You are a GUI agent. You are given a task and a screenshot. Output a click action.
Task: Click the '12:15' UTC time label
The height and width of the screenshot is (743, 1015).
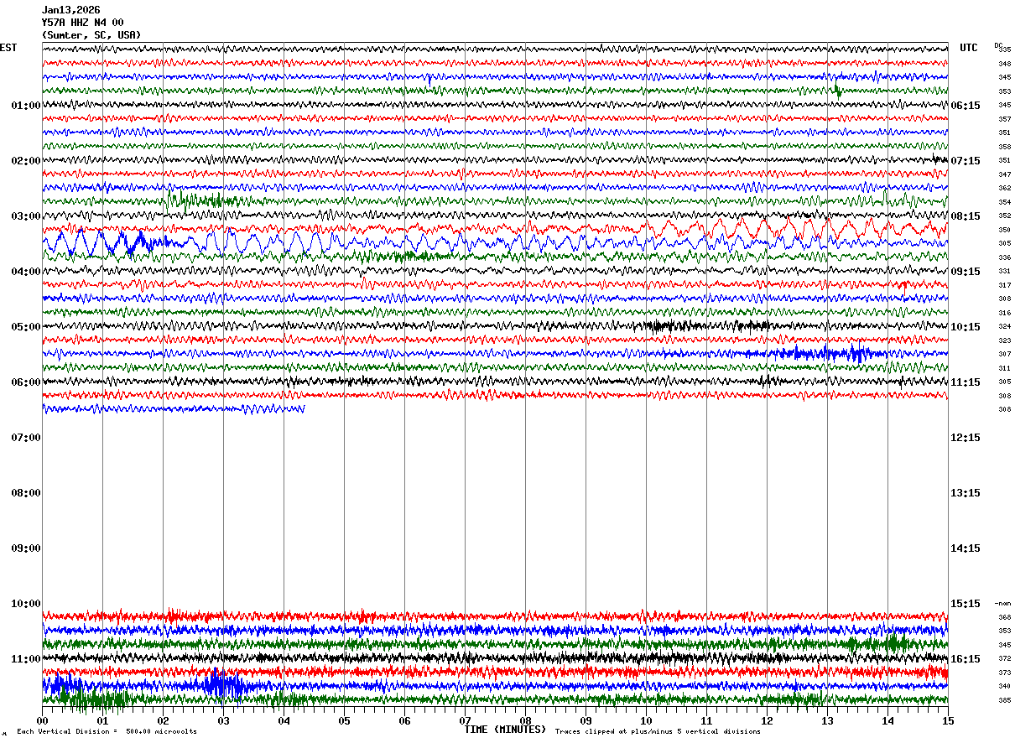click(x=966, y=438)
